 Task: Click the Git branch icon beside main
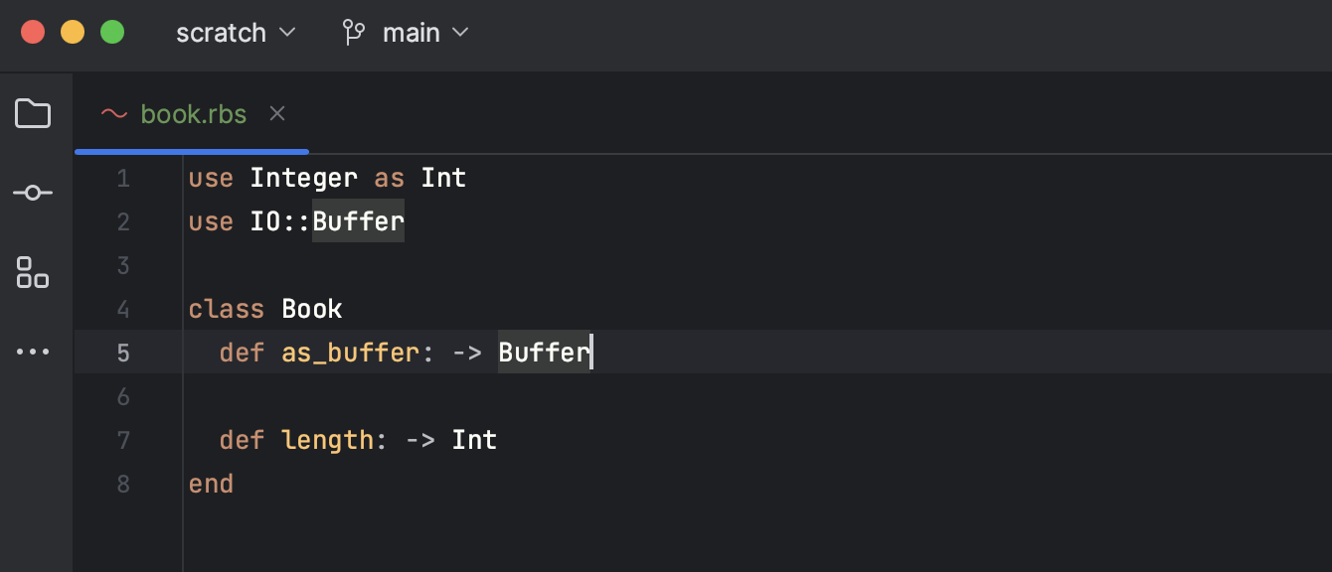[354, 33]
